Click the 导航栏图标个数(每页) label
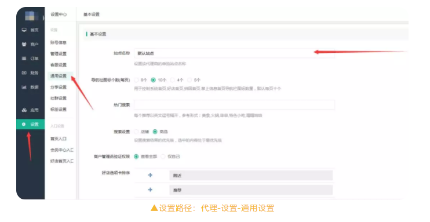The height and width of the screenshot is (222, 430). coord(111,80)
